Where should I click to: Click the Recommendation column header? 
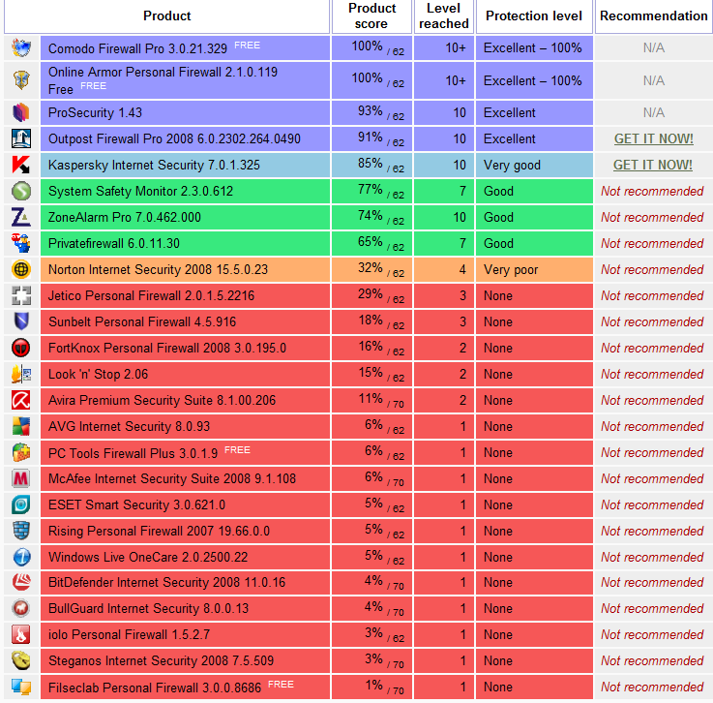click(x=653, y=15)
